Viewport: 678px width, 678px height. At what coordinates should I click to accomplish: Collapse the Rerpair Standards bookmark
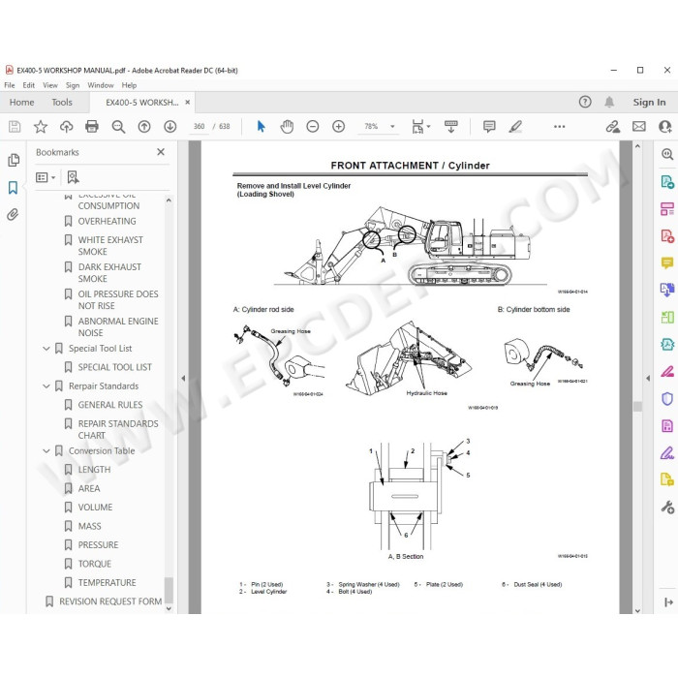[x=46, y=386]
